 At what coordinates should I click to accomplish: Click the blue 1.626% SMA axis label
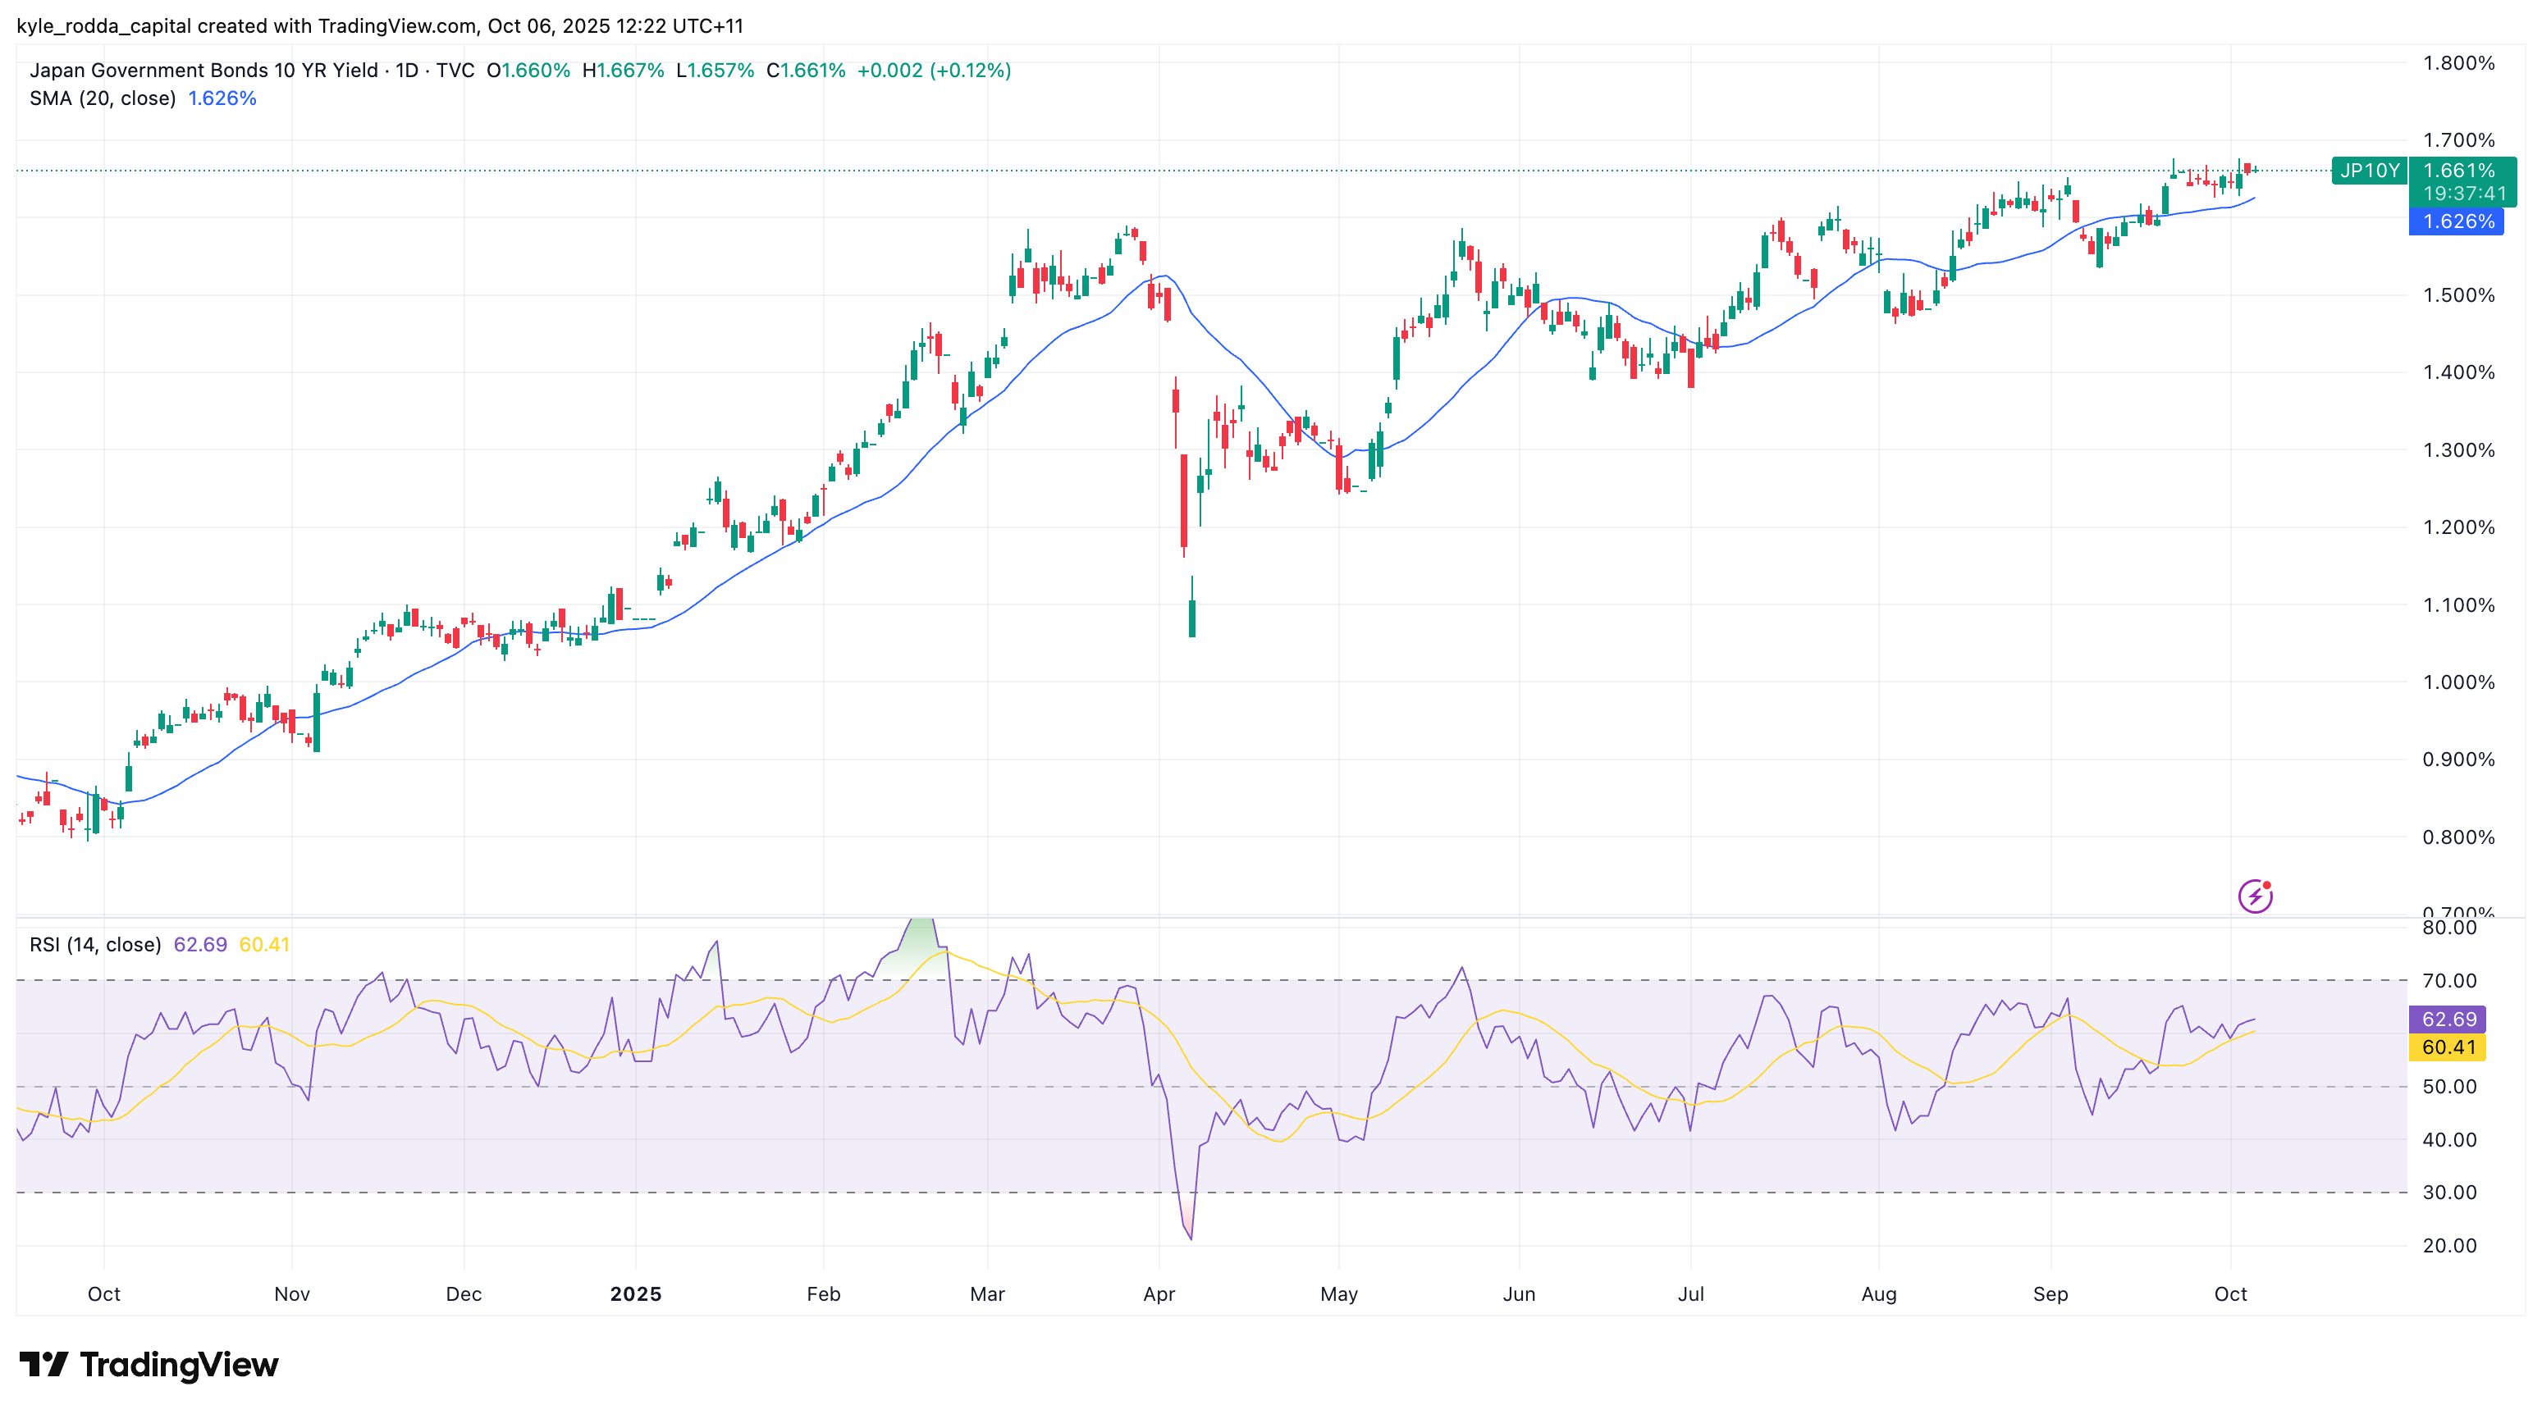click(x=2457, y=222)
